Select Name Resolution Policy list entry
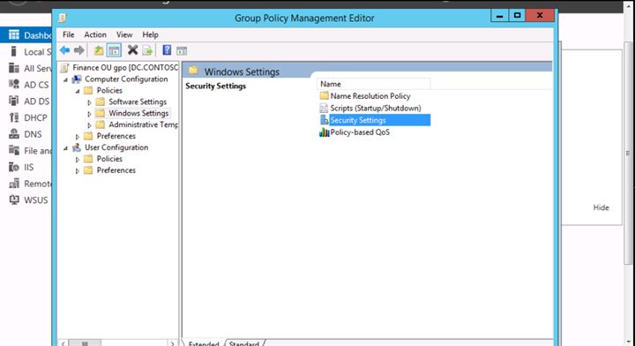Viewport: 635px width, 346px height. coord(370,96)
